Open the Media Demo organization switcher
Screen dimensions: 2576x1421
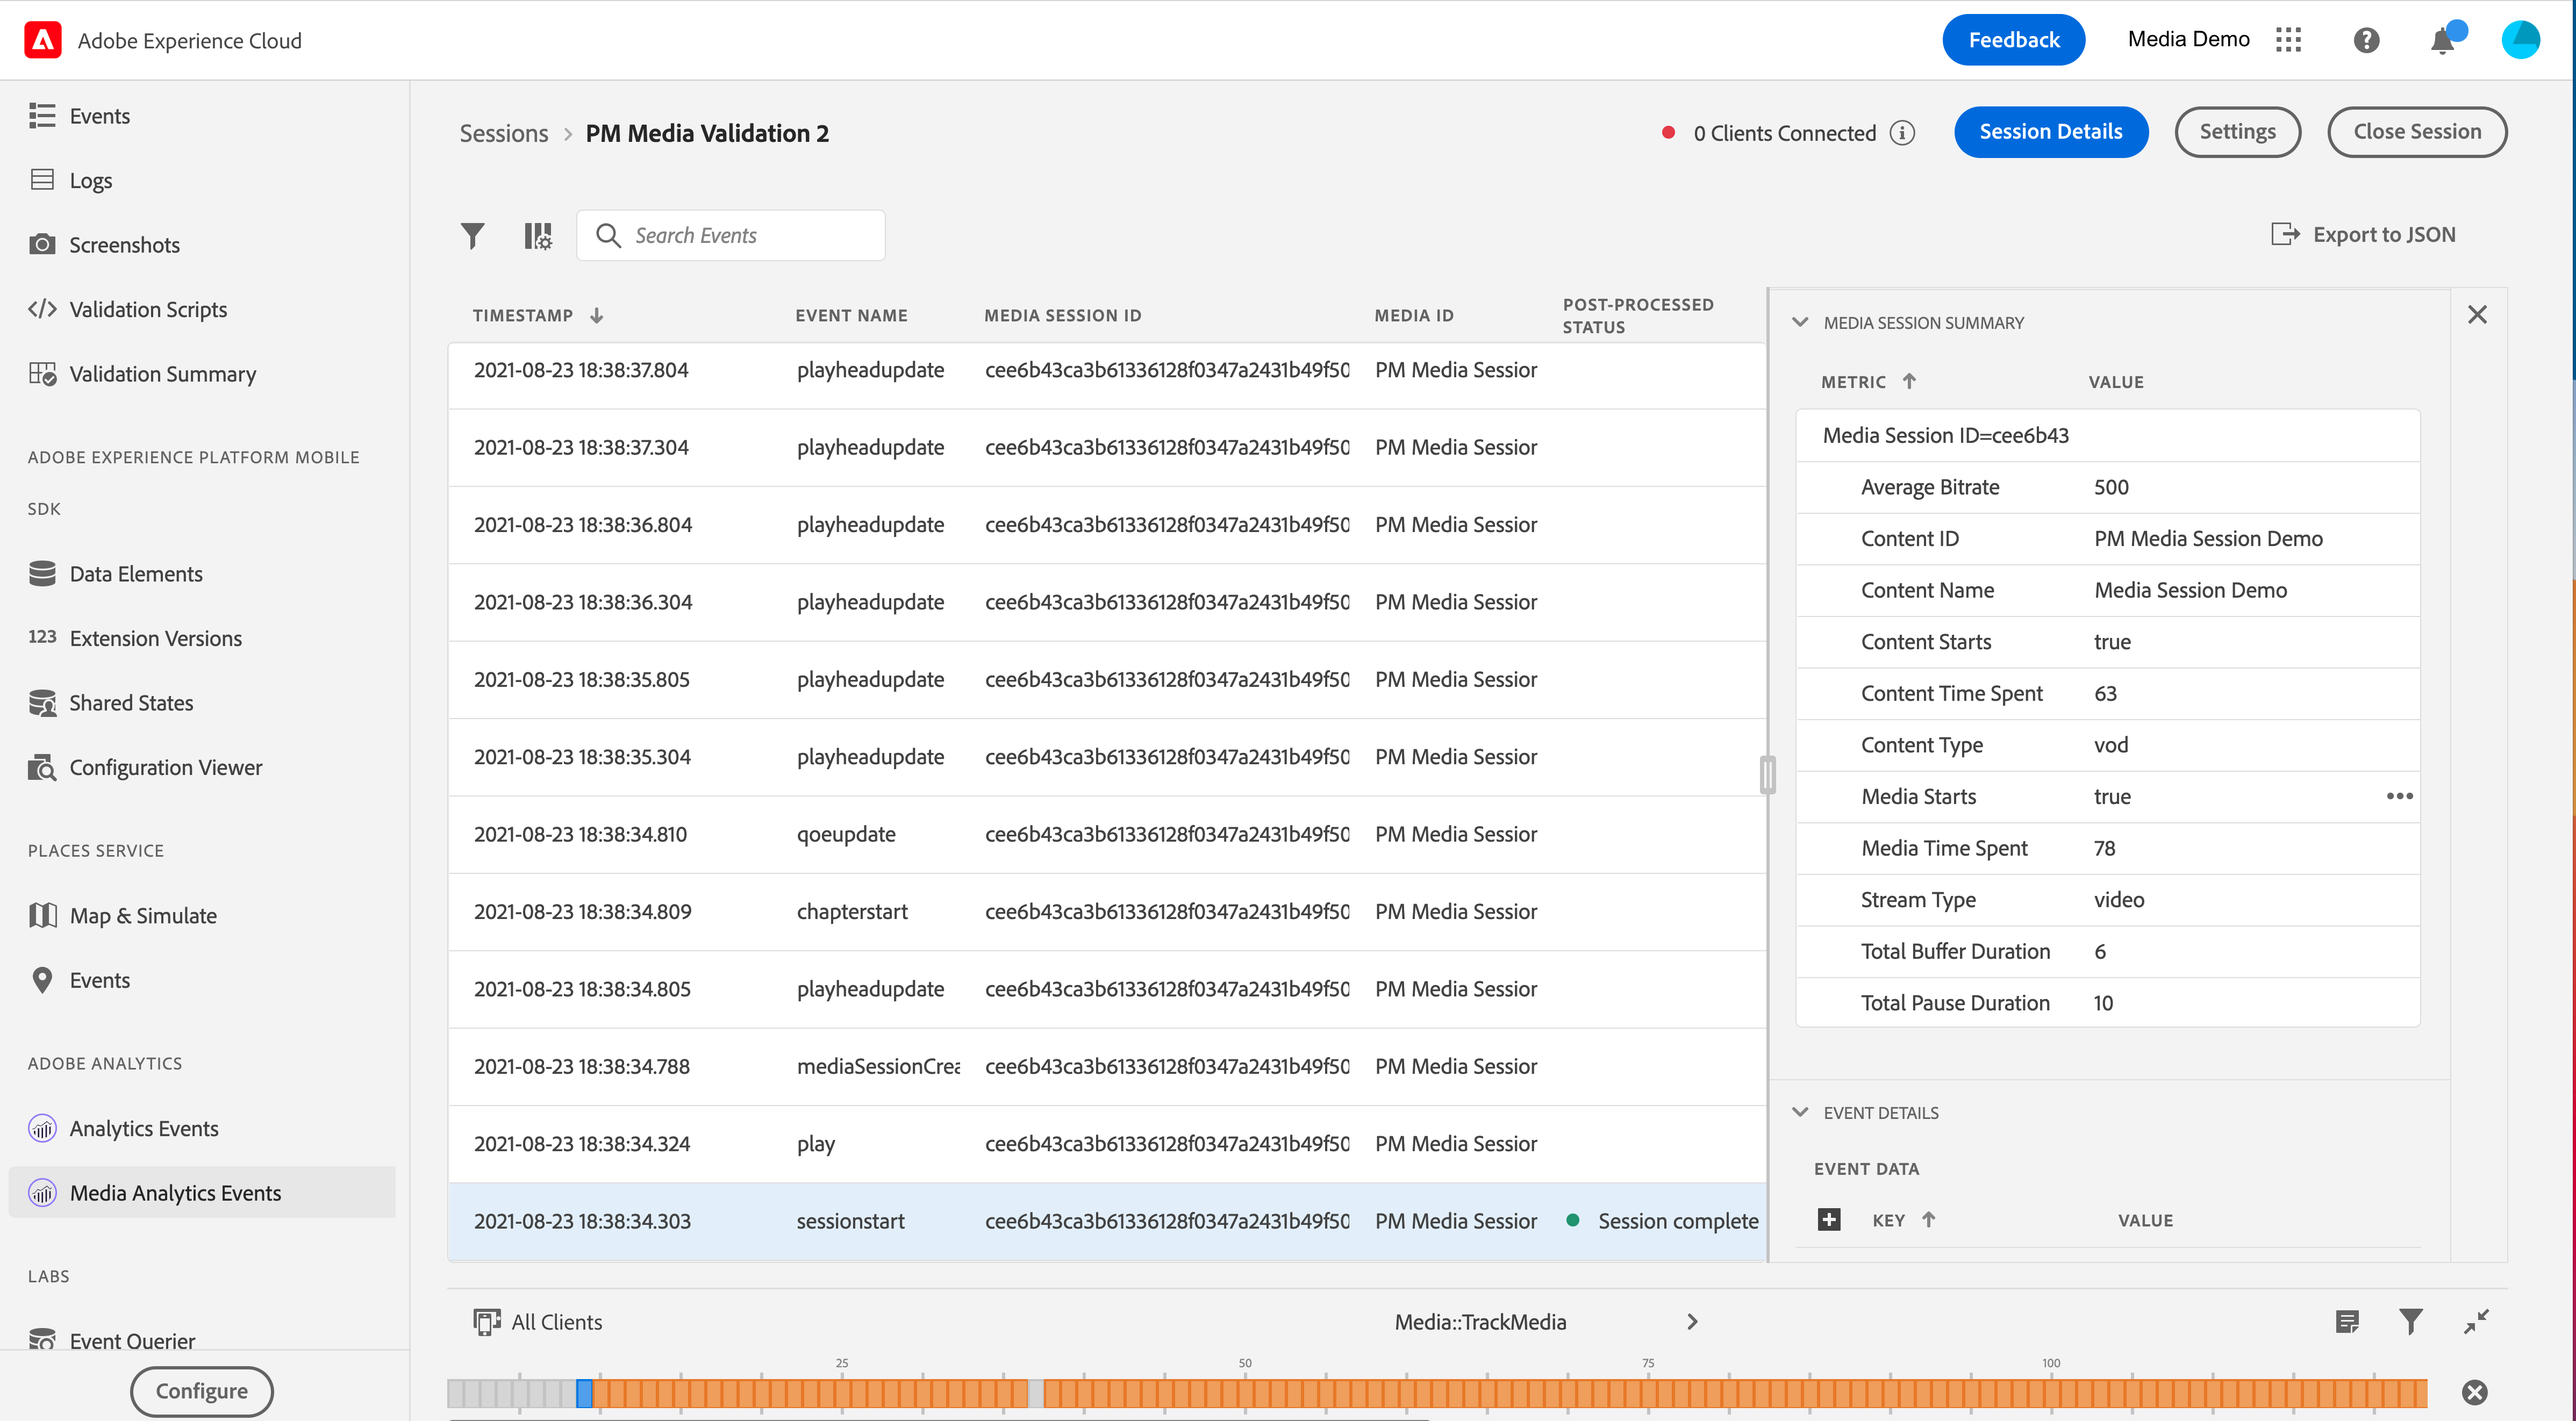click(x=2188, y=39)
